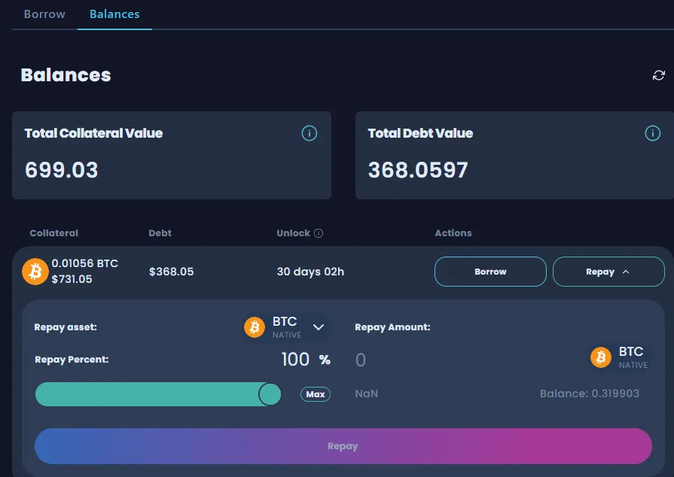
Task: Click the Total Debt Value title
Action: pos(420,133)
